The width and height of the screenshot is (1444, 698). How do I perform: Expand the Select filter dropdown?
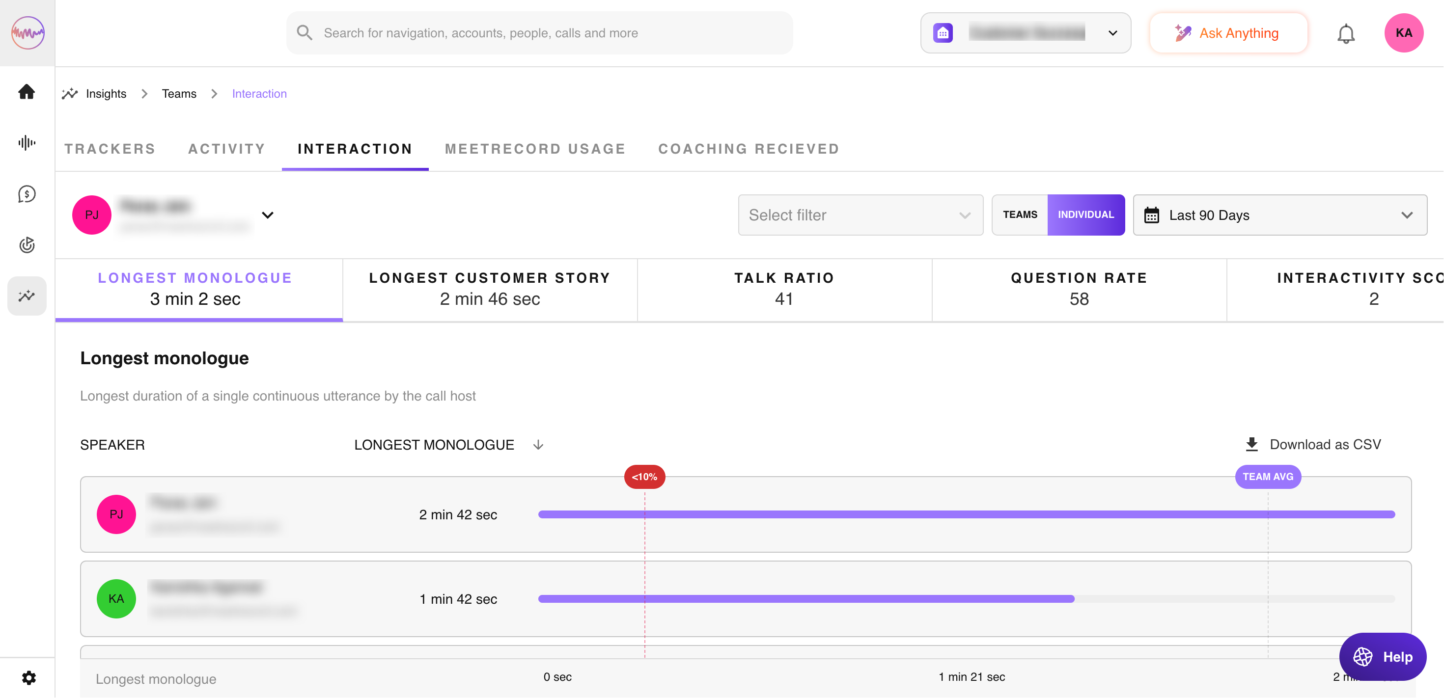point(860,215)
